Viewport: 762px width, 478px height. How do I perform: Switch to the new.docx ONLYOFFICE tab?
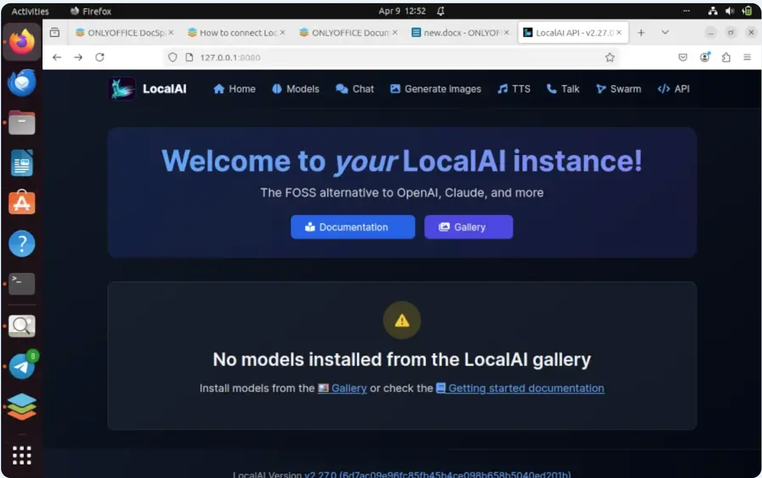click(460, 33)
